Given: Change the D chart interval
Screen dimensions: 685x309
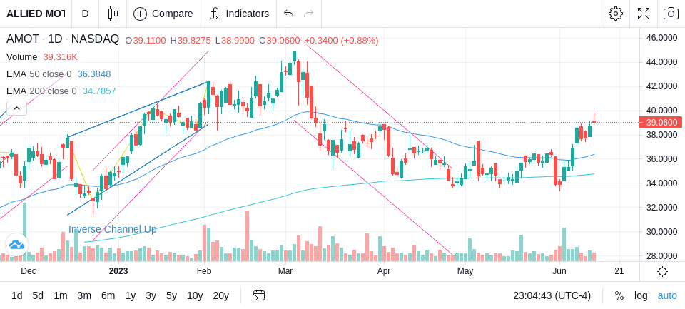Looking at the screenshot, I should click(x=85, y=14).
